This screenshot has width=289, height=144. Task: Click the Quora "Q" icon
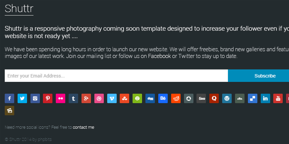(x=214, y=98)
